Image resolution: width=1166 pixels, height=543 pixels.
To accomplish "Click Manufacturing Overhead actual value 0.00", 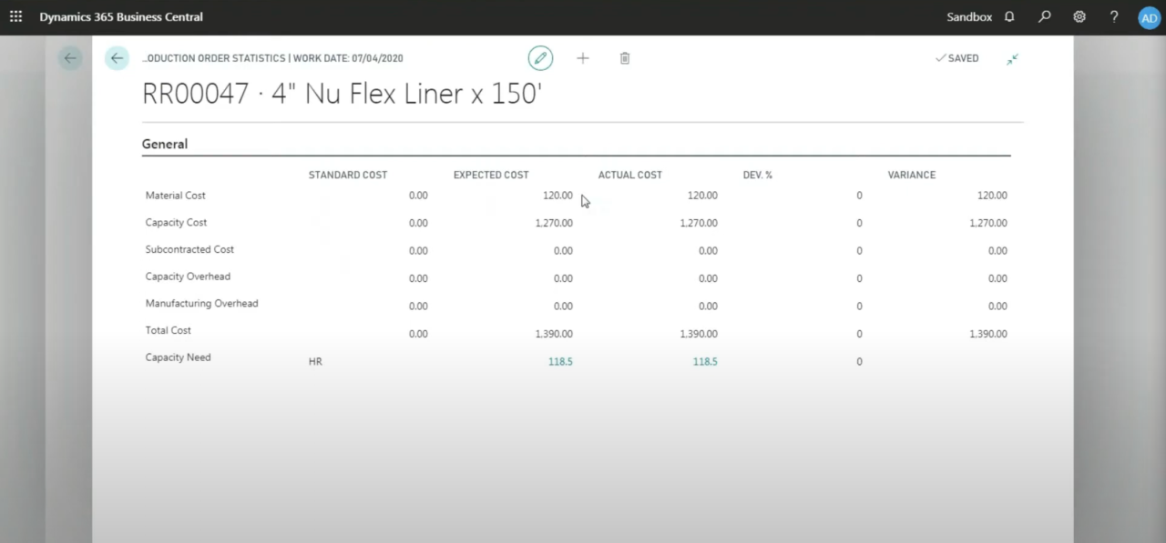I will (708, 307).
